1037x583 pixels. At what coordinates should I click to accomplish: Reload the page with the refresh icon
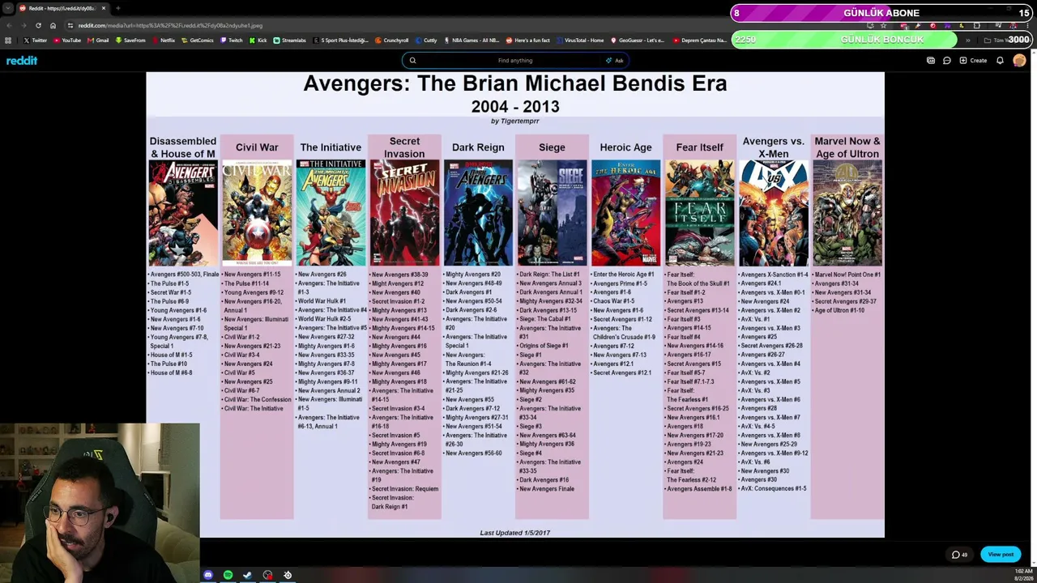[38, 25]
